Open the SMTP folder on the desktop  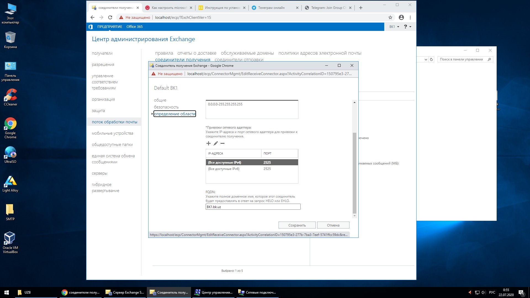10,212
